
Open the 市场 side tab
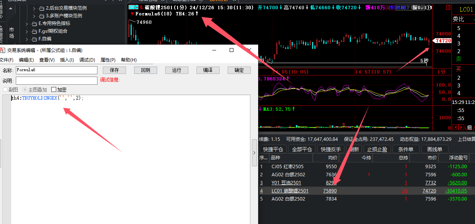[x=12, y=33]
